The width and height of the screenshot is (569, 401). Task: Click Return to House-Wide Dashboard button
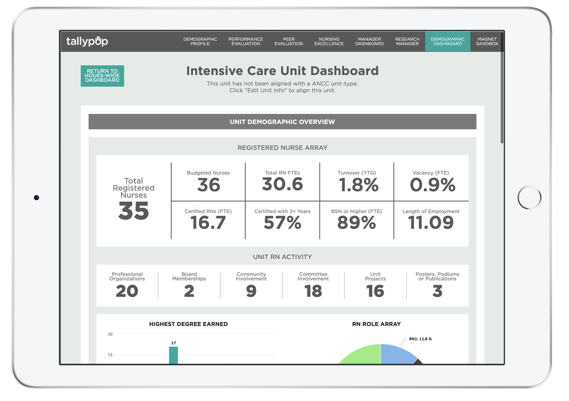pos(102,76)
